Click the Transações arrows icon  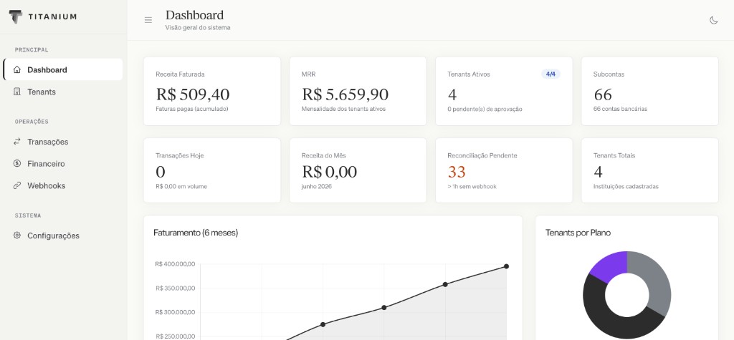[17, 141]
